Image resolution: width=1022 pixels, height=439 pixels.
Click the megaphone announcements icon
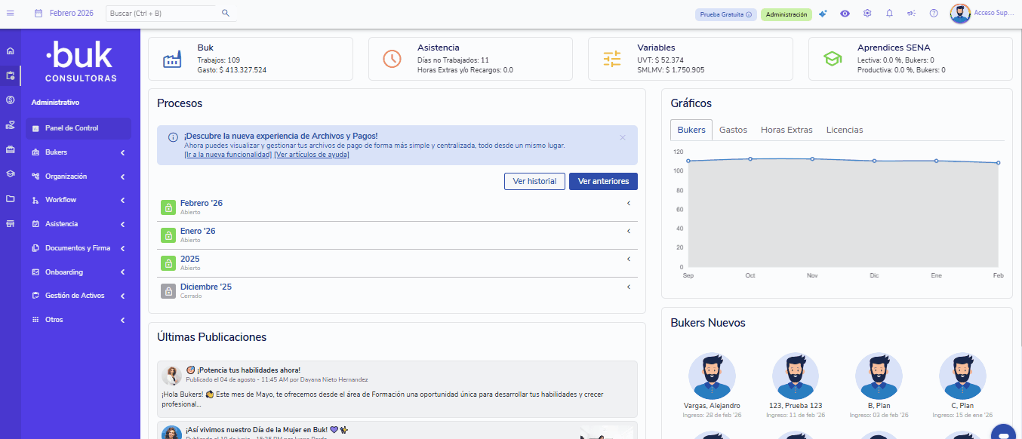coord(911,14)
